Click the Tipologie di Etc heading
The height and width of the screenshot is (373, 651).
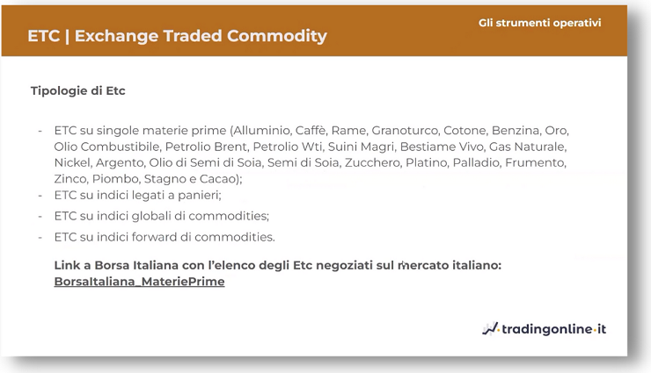[77, 90]
